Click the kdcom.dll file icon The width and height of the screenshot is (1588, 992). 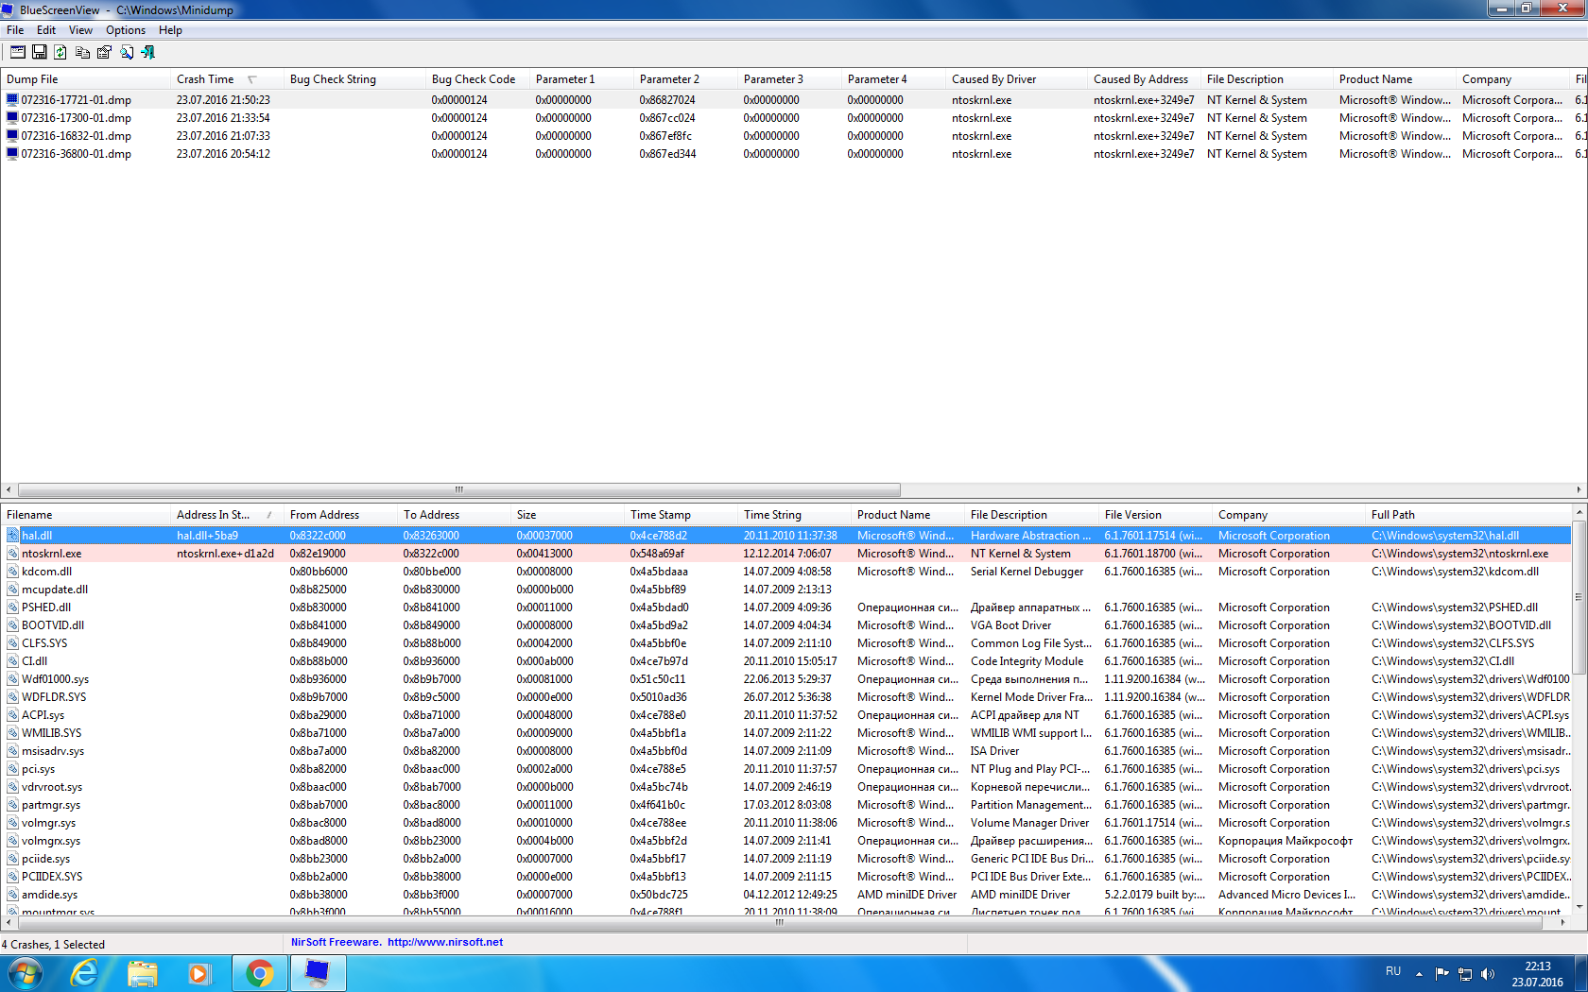[x=12, y=572]
